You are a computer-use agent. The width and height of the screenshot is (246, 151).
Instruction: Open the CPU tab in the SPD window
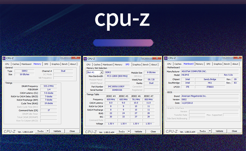(x=89, y=65)
